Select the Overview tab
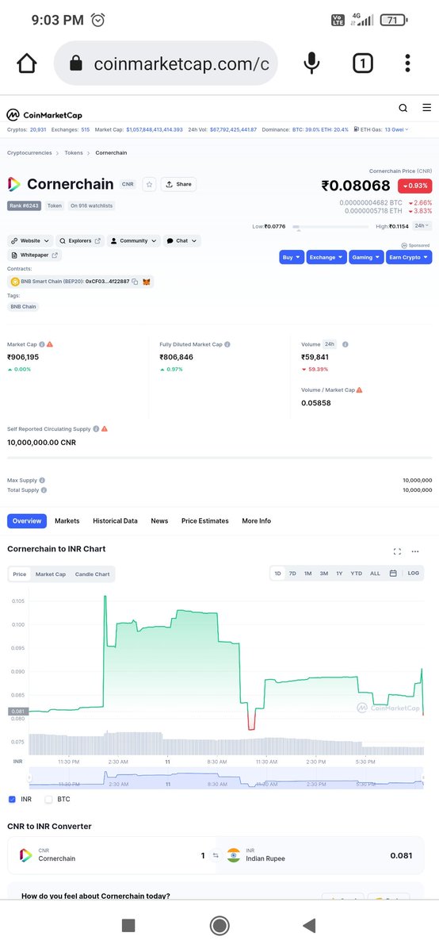The height and width of the screenshot is (952, 439). click(27, 521)
